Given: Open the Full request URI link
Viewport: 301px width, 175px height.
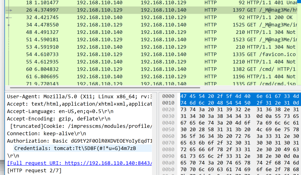Looking at the screenshot, I should (79, 163).
